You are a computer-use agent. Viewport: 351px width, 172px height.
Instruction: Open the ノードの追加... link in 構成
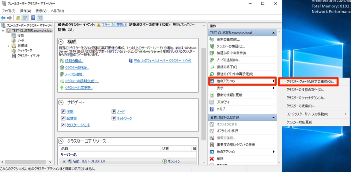(x=75, y=74)
